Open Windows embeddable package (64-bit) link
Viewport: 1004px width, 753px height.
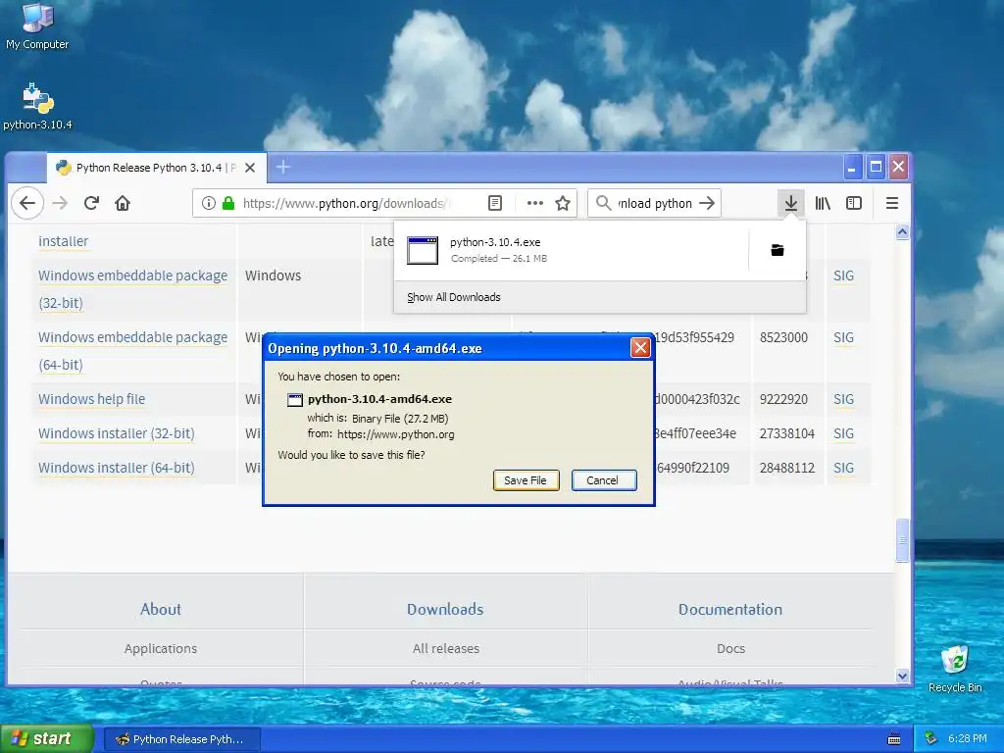coord(132,351)
